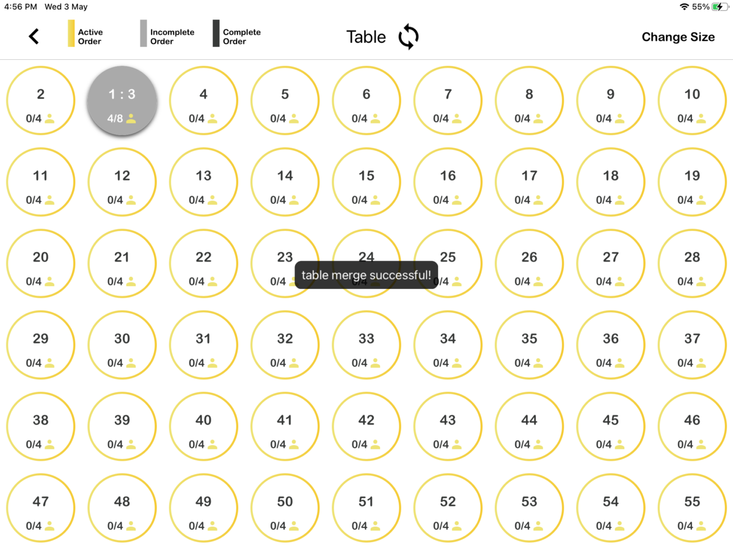Open table 30 details
This screenshot has width=733, height=550.
122,344
